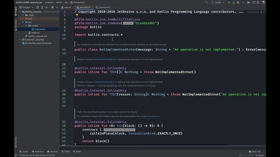Image resolution: width=280 pixels, height=157 pixels.
Task: Hide the Project panel with minus icon
Action: click(x=57, y=7)
